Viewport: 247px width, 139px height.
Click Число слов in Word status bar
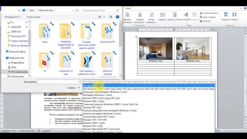pyautogui.click(x=27, y=131)
